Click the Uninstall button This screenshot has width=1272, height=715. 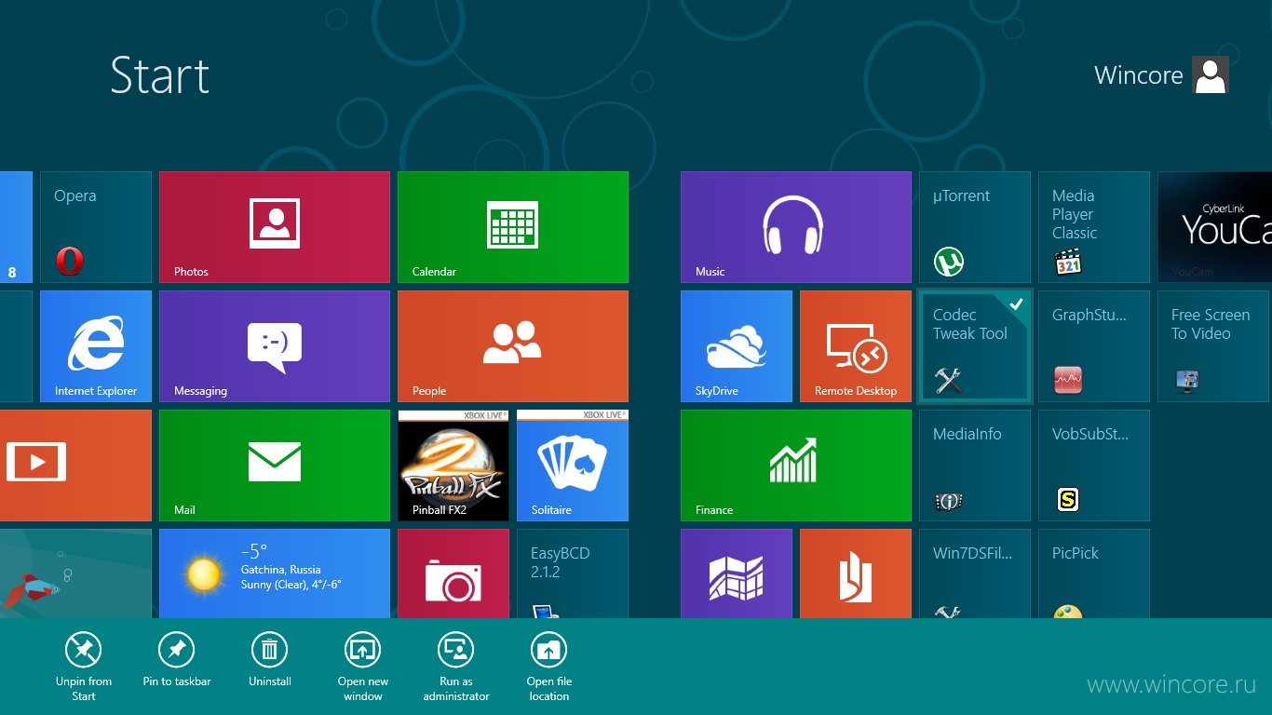(x=270, y=659)
